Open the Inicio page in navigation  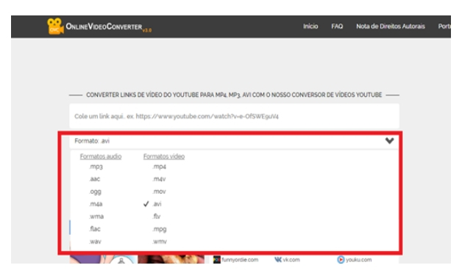click(310, 26)
